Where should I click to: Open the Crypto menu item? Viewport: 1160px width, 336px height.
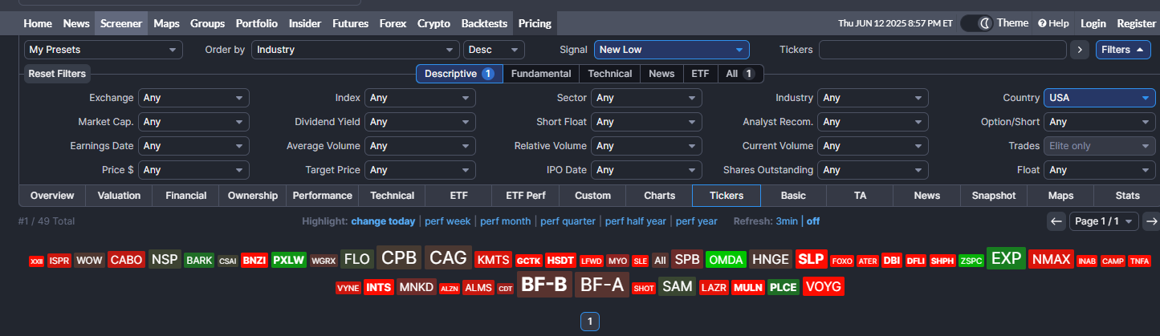pyautogui.click(x=433, y=23)
